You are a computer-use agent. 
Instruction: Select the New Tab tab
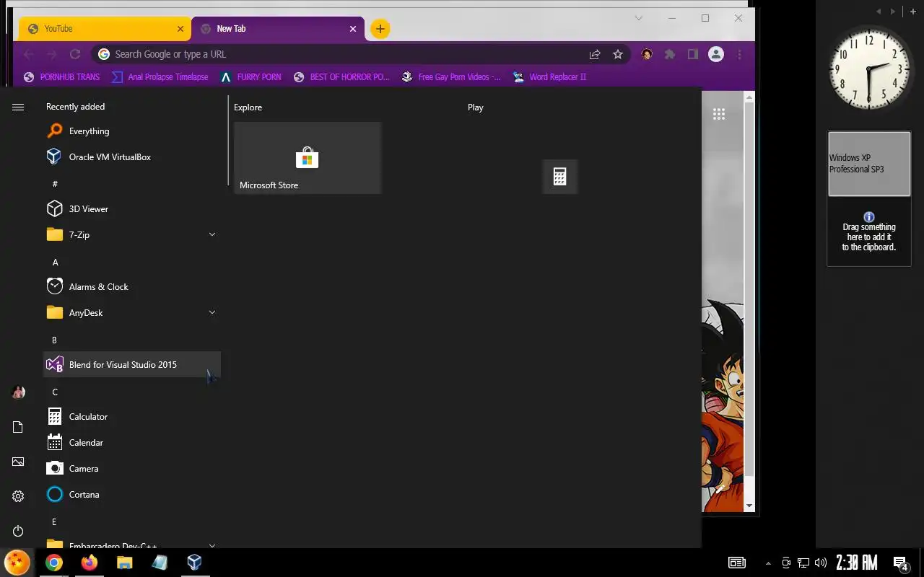pos(278,29)
